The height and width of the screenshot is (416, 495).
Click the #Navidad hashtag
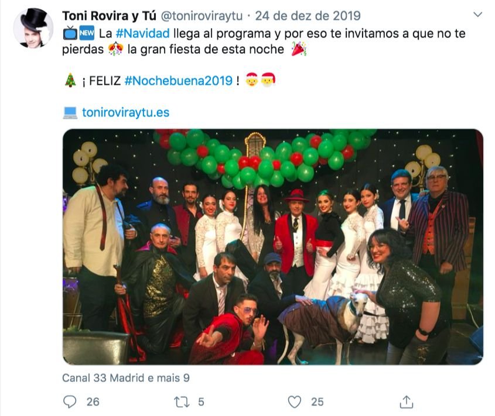coord(143,33)
